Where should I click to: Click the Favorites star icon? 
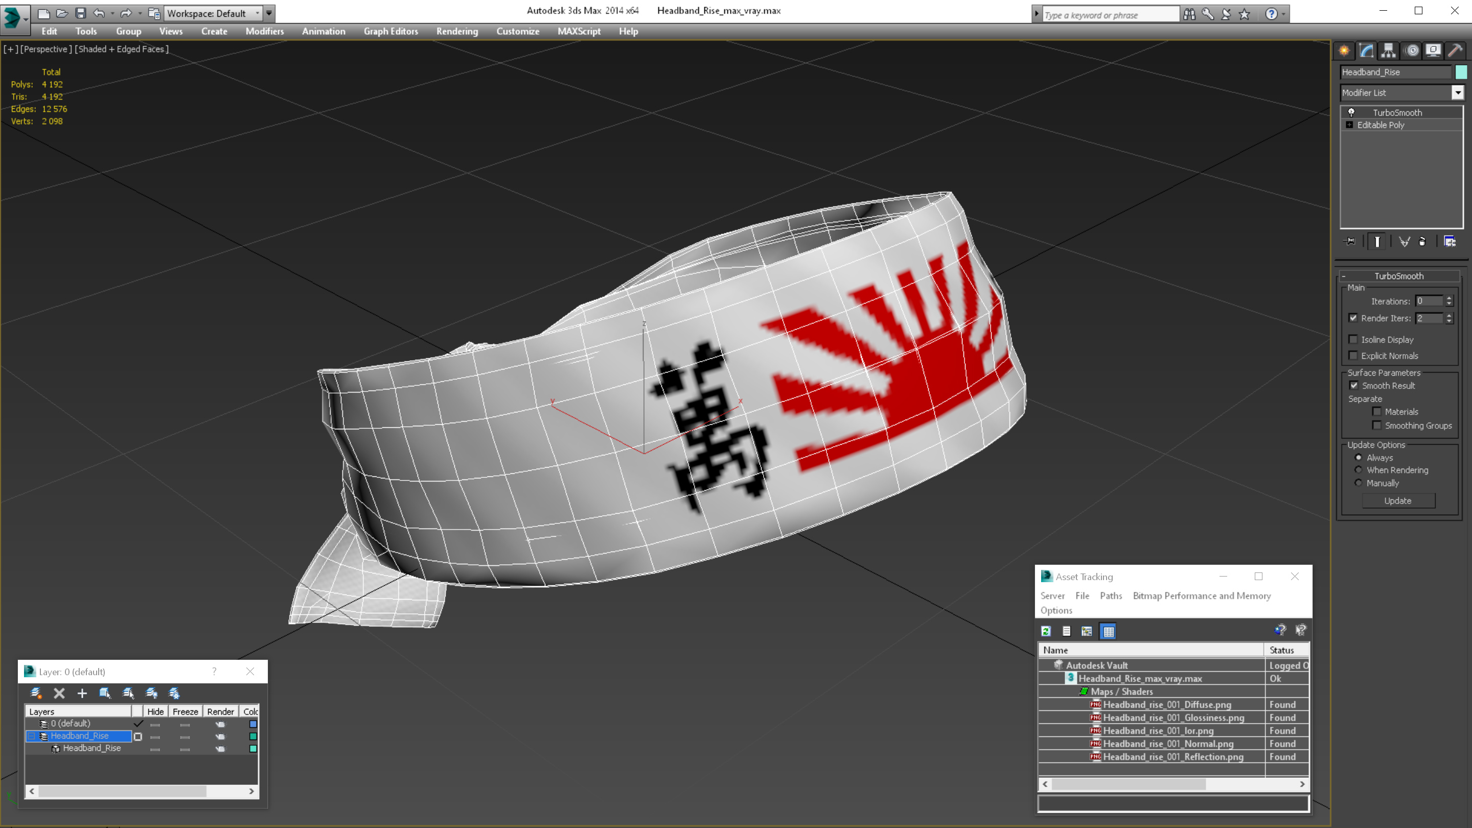click(1245, 14)
